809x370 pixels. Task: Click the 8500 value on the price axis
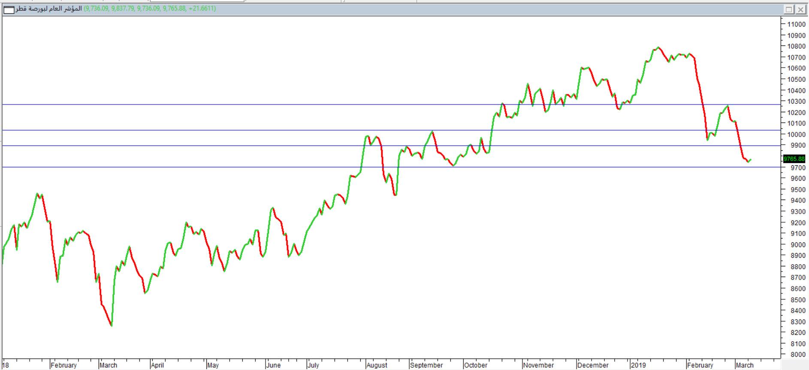coord(798,300)
